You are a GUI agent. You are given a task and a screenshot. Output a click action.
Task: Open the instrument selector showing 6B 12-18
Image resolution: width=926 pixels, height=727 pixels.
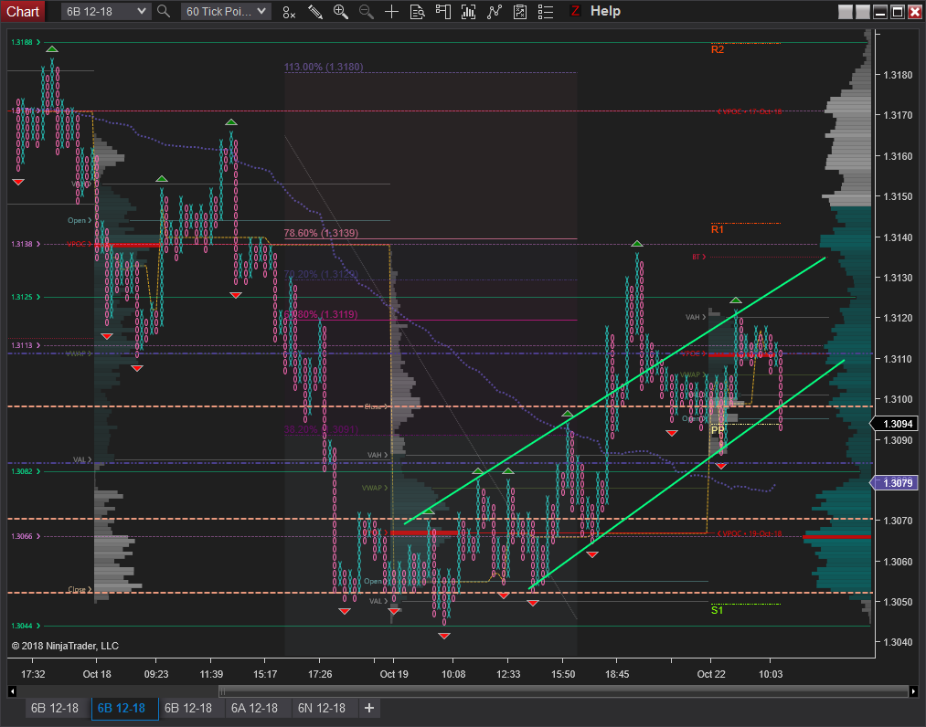pyautogui.click(x=104, y=11)
